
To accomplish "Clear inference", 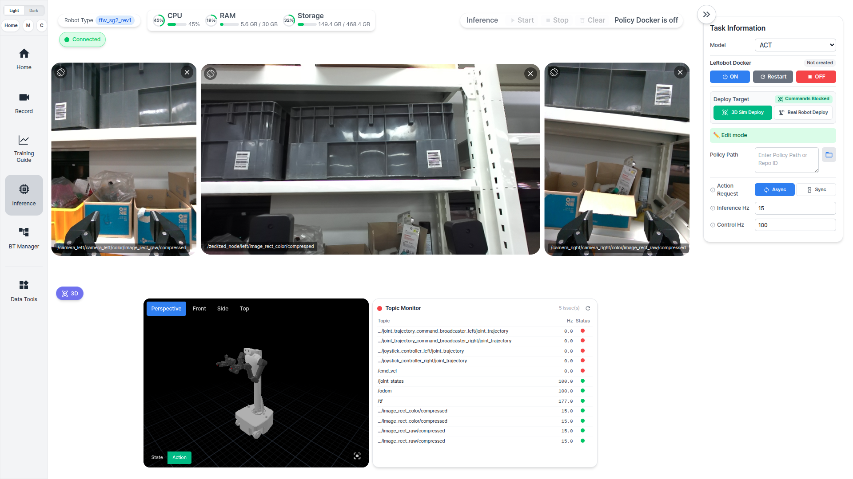I will (593, 20).
